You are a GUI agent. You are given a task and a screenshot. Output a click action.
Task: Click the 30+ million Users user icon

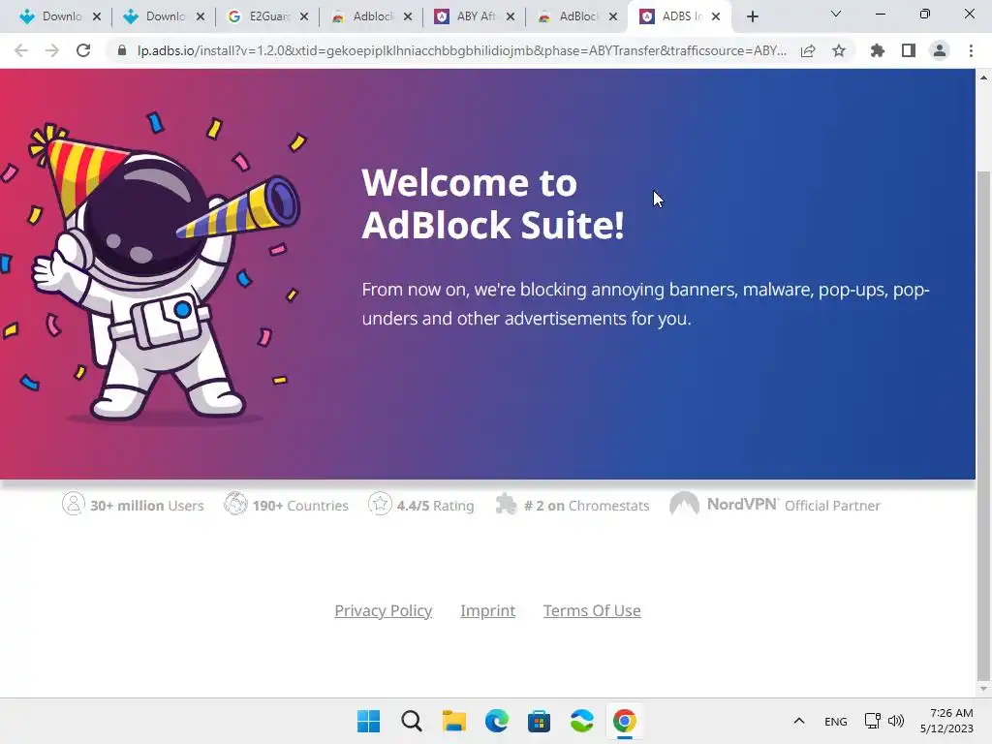click(74, 504)
